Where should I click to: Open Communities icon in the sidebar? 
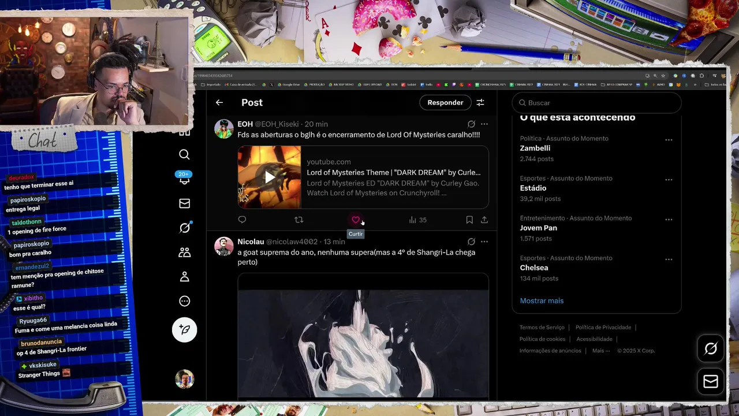[x=184, y=252]
